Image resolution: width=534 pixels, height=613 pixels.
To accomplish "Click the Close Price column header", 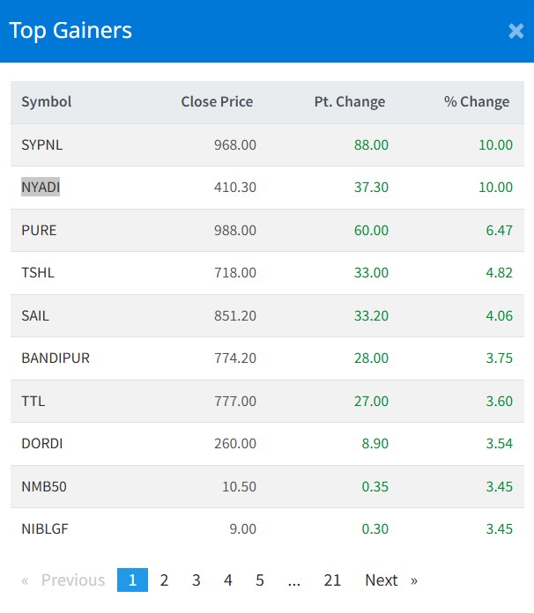I will coord(217,101).
